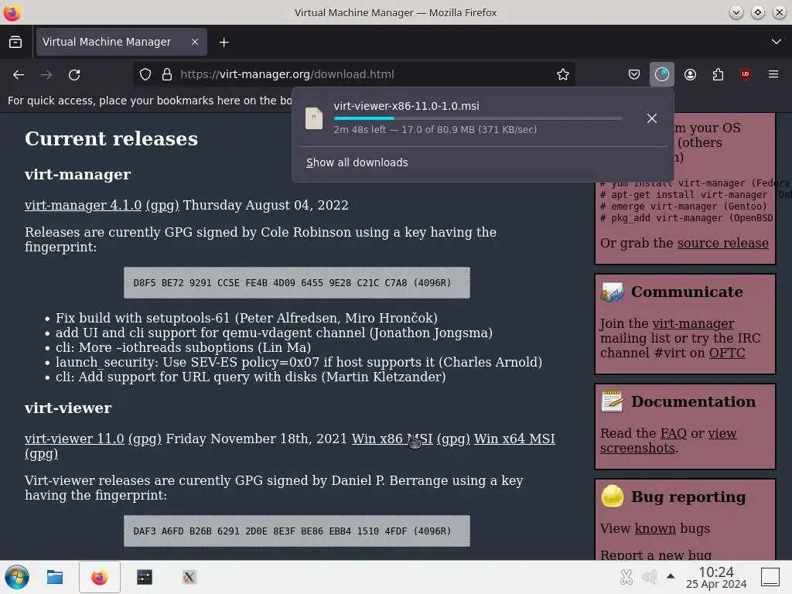
Task: Open the extensions puzzle icon
Action: point(718,75)
